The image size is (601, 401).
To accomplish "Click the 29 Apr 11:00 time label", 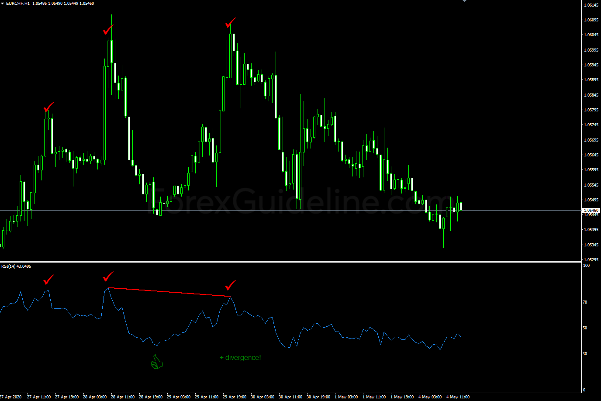I will (x=207, y=397).
